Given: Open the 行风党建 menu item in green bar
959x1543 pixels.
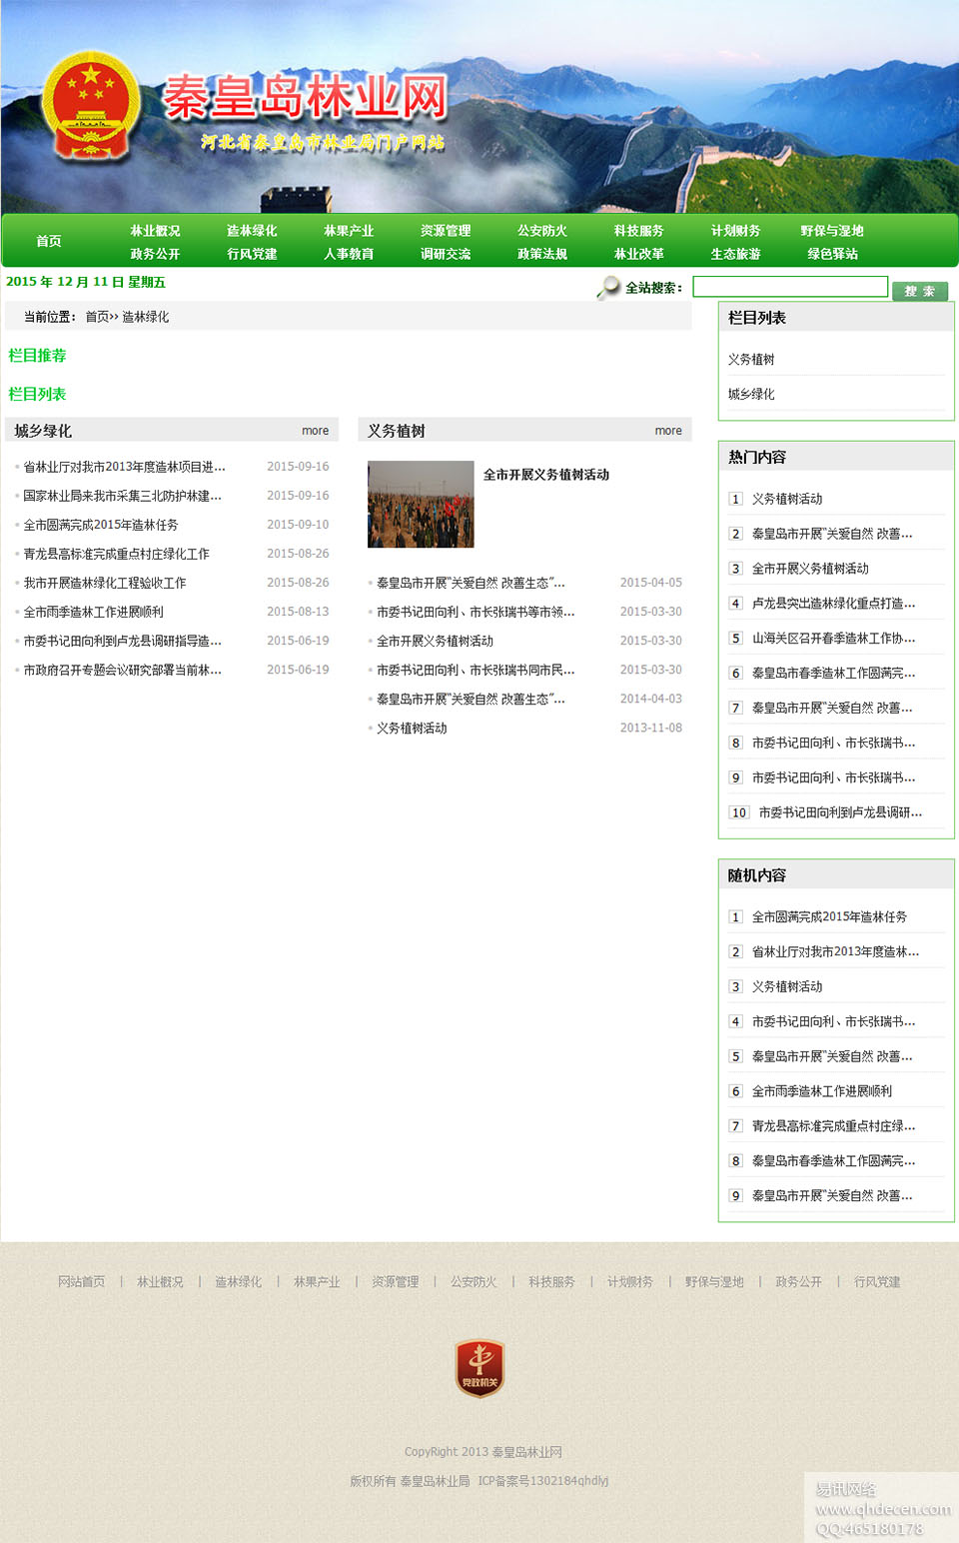Looking at the screenshot, I should tap(252, 254).
